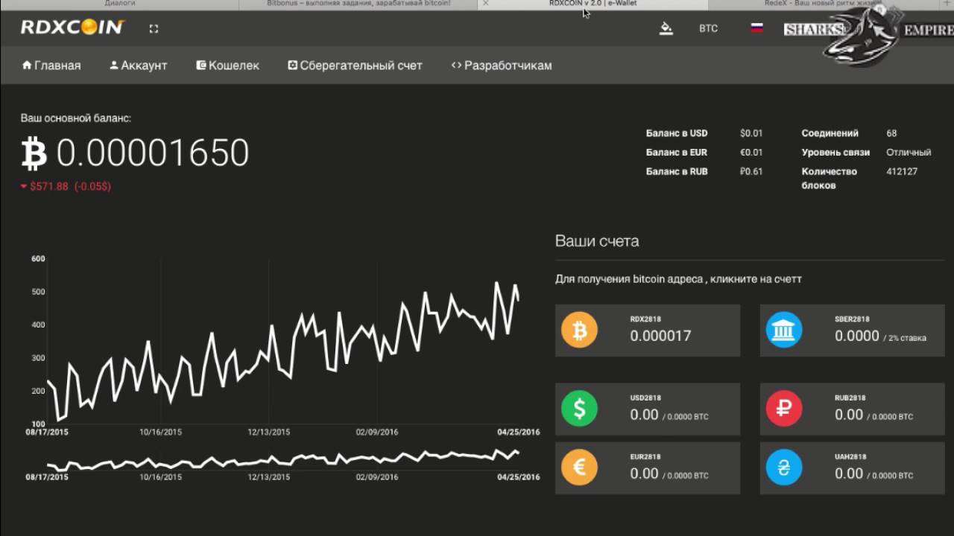Image resolution: width=954 pixels, height=536 pixels.
Task: Switch to the Bitbonus browser tab
Action: [x=358, y=4]
